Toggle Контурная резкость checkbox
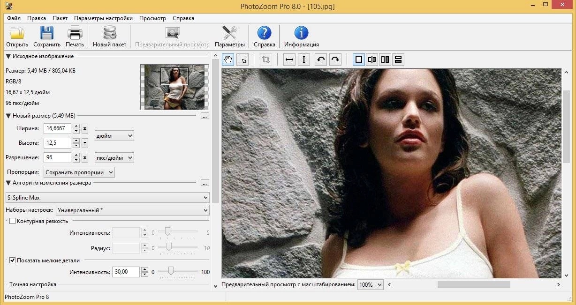The image size is (576, 305). pyautogui.click(x=13, y=221)
